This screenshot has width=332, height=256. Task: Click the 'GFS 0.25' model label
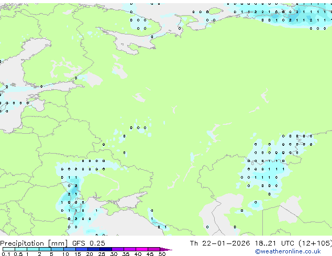[x=88, y=243]
